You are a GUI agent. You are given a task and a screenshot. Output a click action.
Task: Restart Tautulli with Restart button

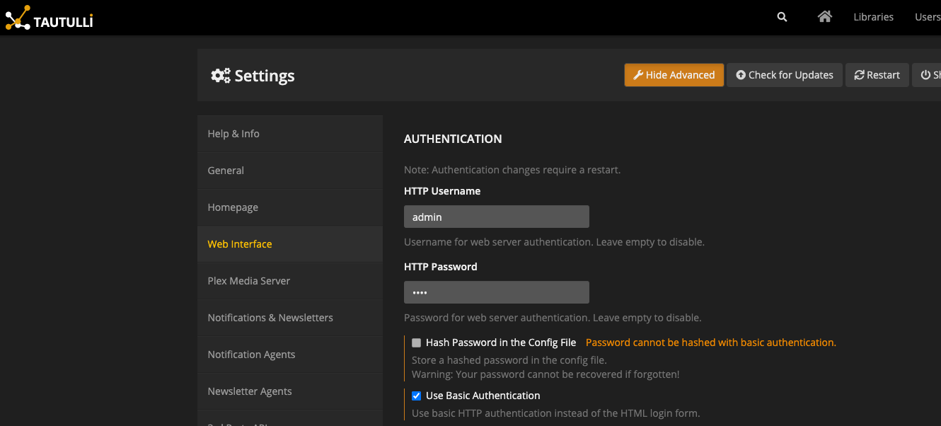tap(877, 75)
